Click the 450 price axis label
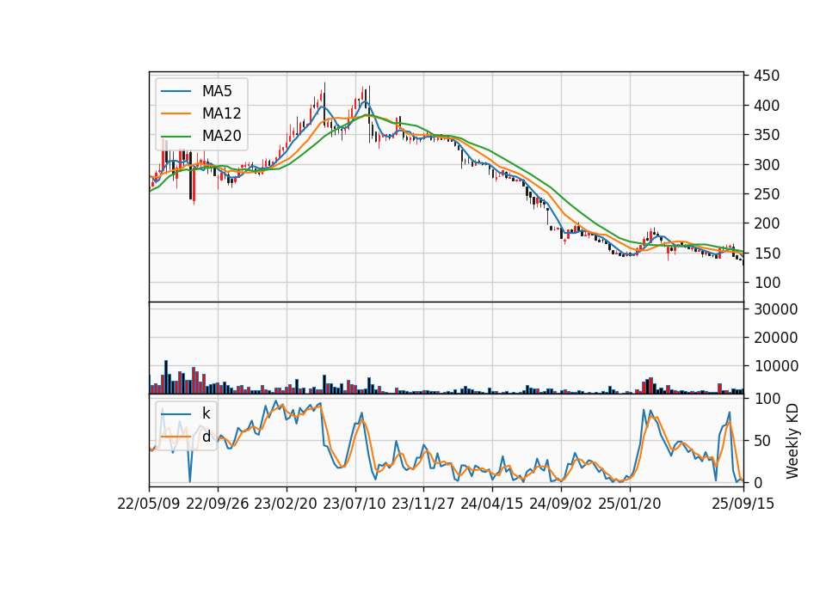This screenshot has width=826, height=593. [767, 76]
